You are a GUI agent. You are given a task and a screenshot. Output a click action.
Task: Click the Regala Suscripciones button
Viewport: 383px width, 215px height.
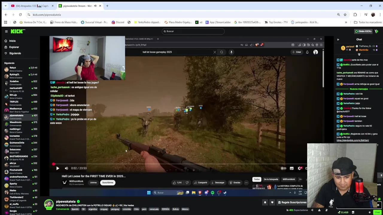tap(292, 202)
